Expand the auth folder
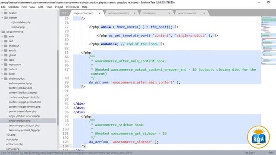This screenshot has height=155, width=276. [2, 36]
